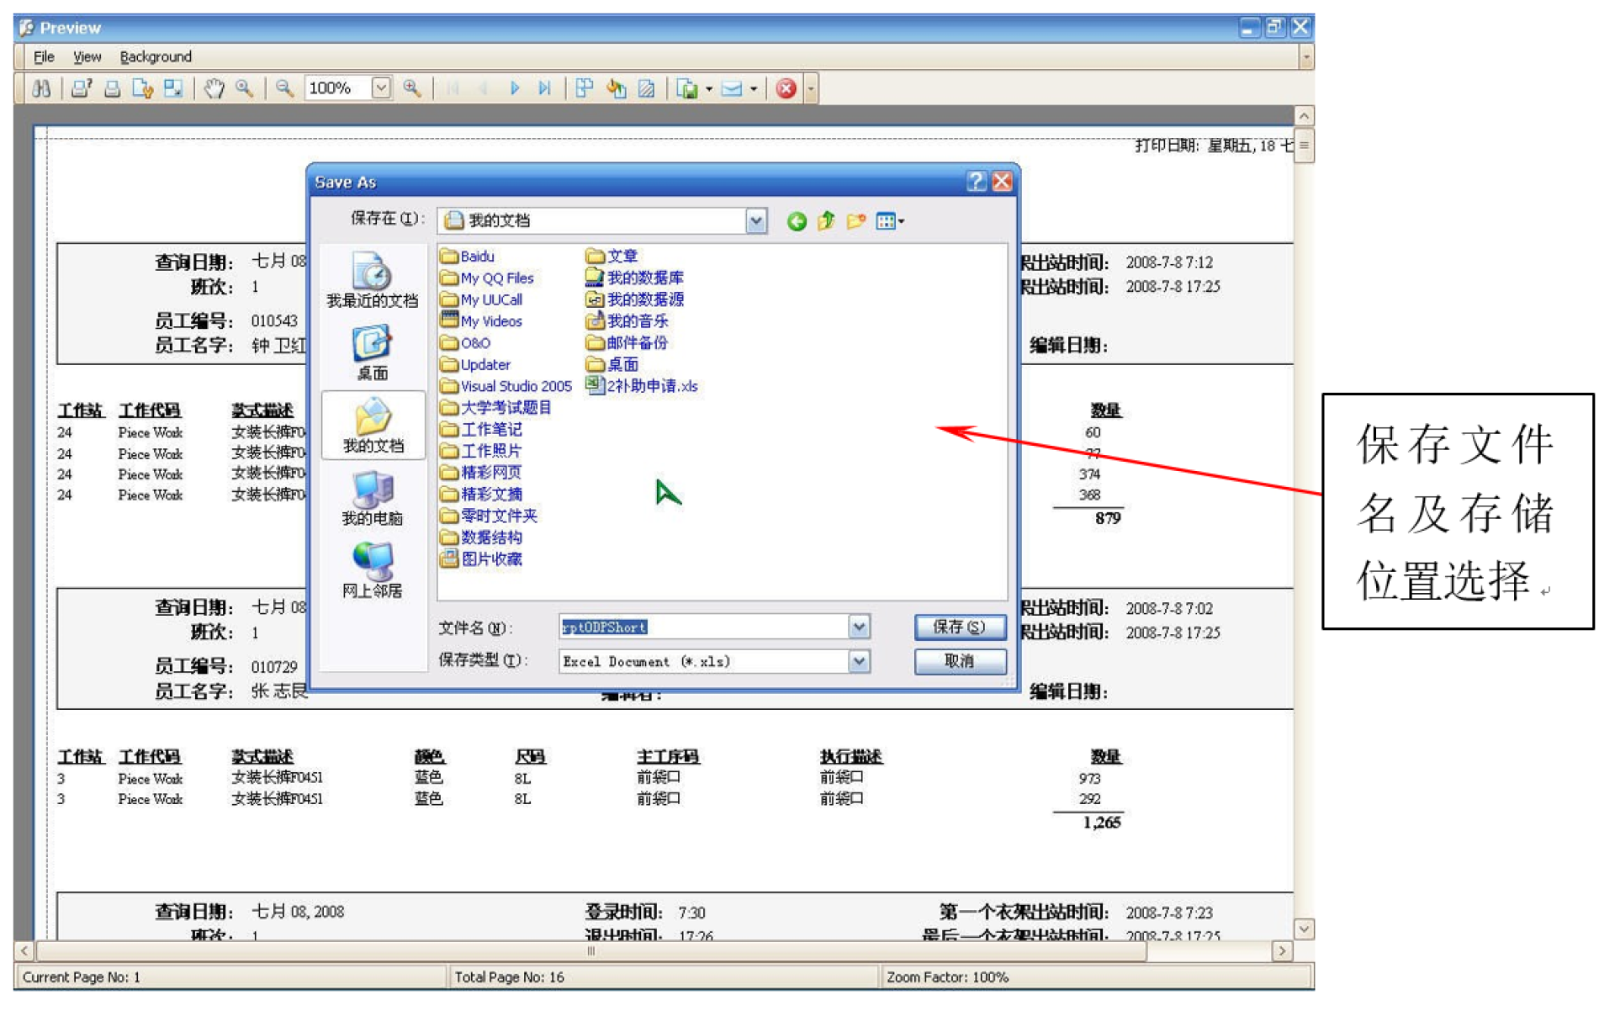Click the 保存 save button
Viewport: 1615px width, 1011px height.
[x=959, y=627]
